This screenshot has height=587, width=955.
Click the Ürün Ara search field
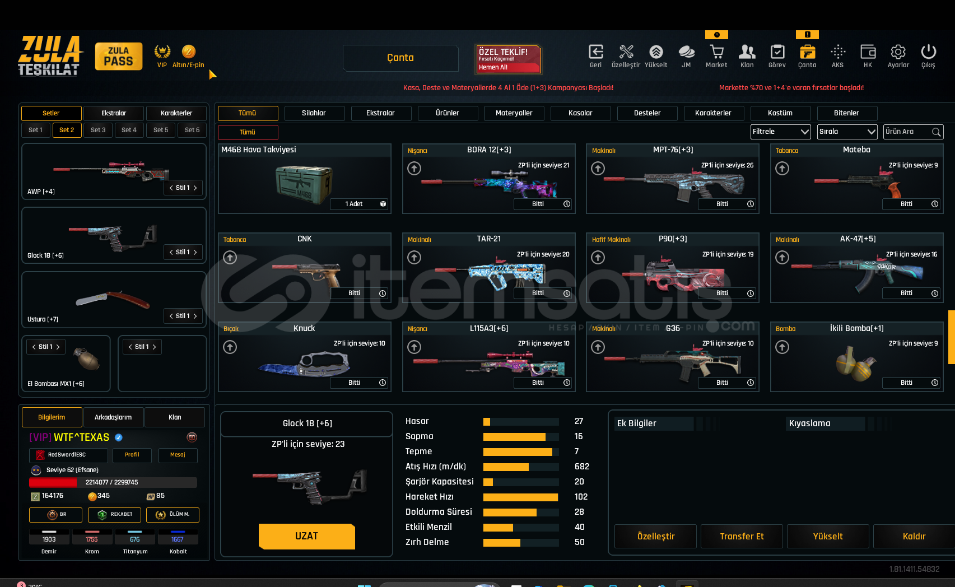[x=914, y=132]
